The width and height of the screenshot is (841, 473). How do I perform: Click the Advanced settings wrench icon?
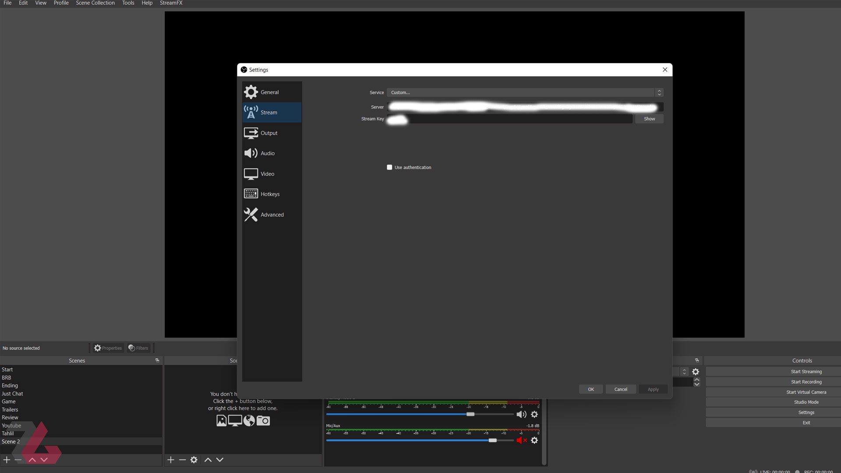point(251,214)
